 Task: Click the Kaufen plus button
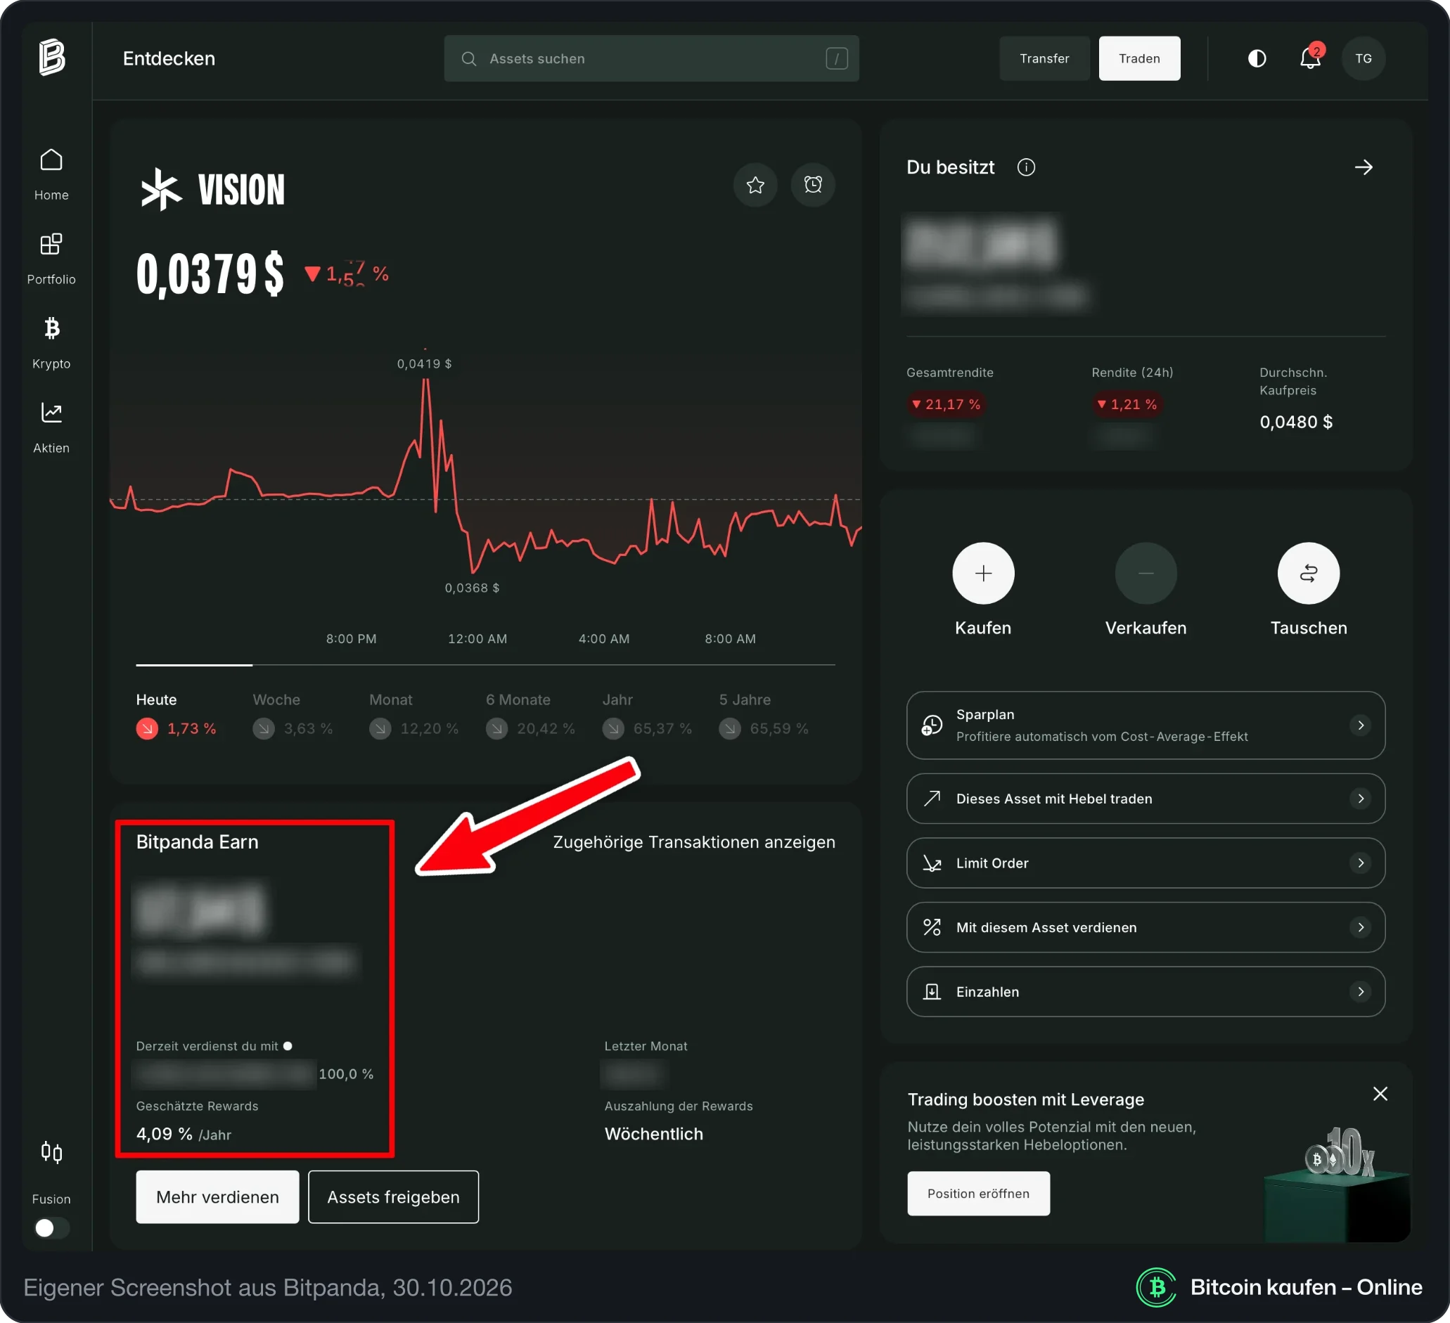coord(983,573)
